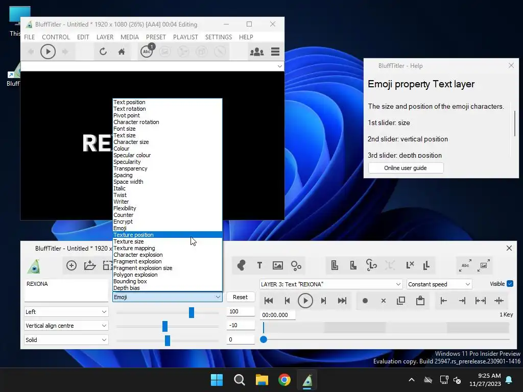Click the effect blob icon in tool window
Viewport: 523px width, 392px height.
point(241,265)
